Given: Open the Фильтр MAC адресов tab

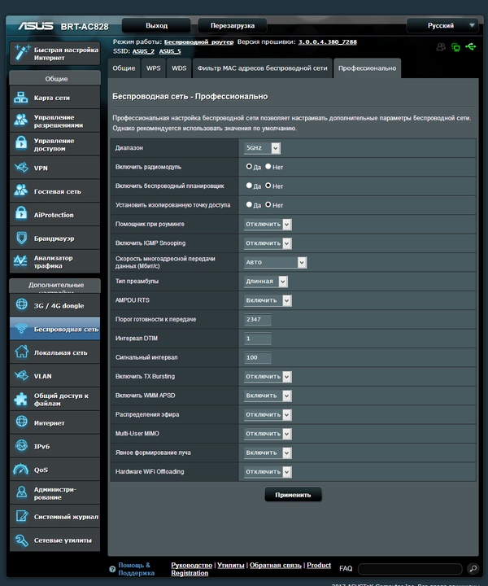Looking at the screenshot, I should tap(262, 68).
